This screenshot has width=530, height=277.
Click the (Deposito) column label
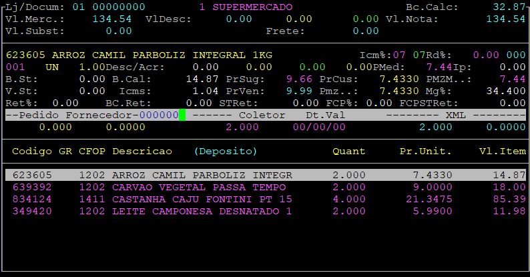[x=226, y=152]
